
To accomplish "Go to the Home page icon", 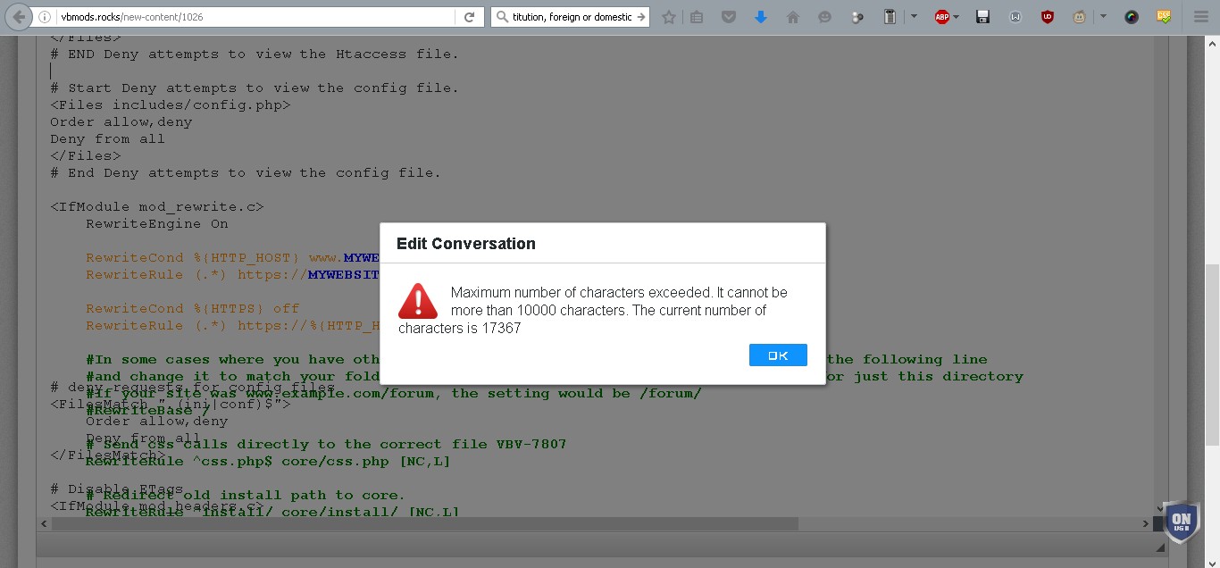I will click(x=792, y=16).
